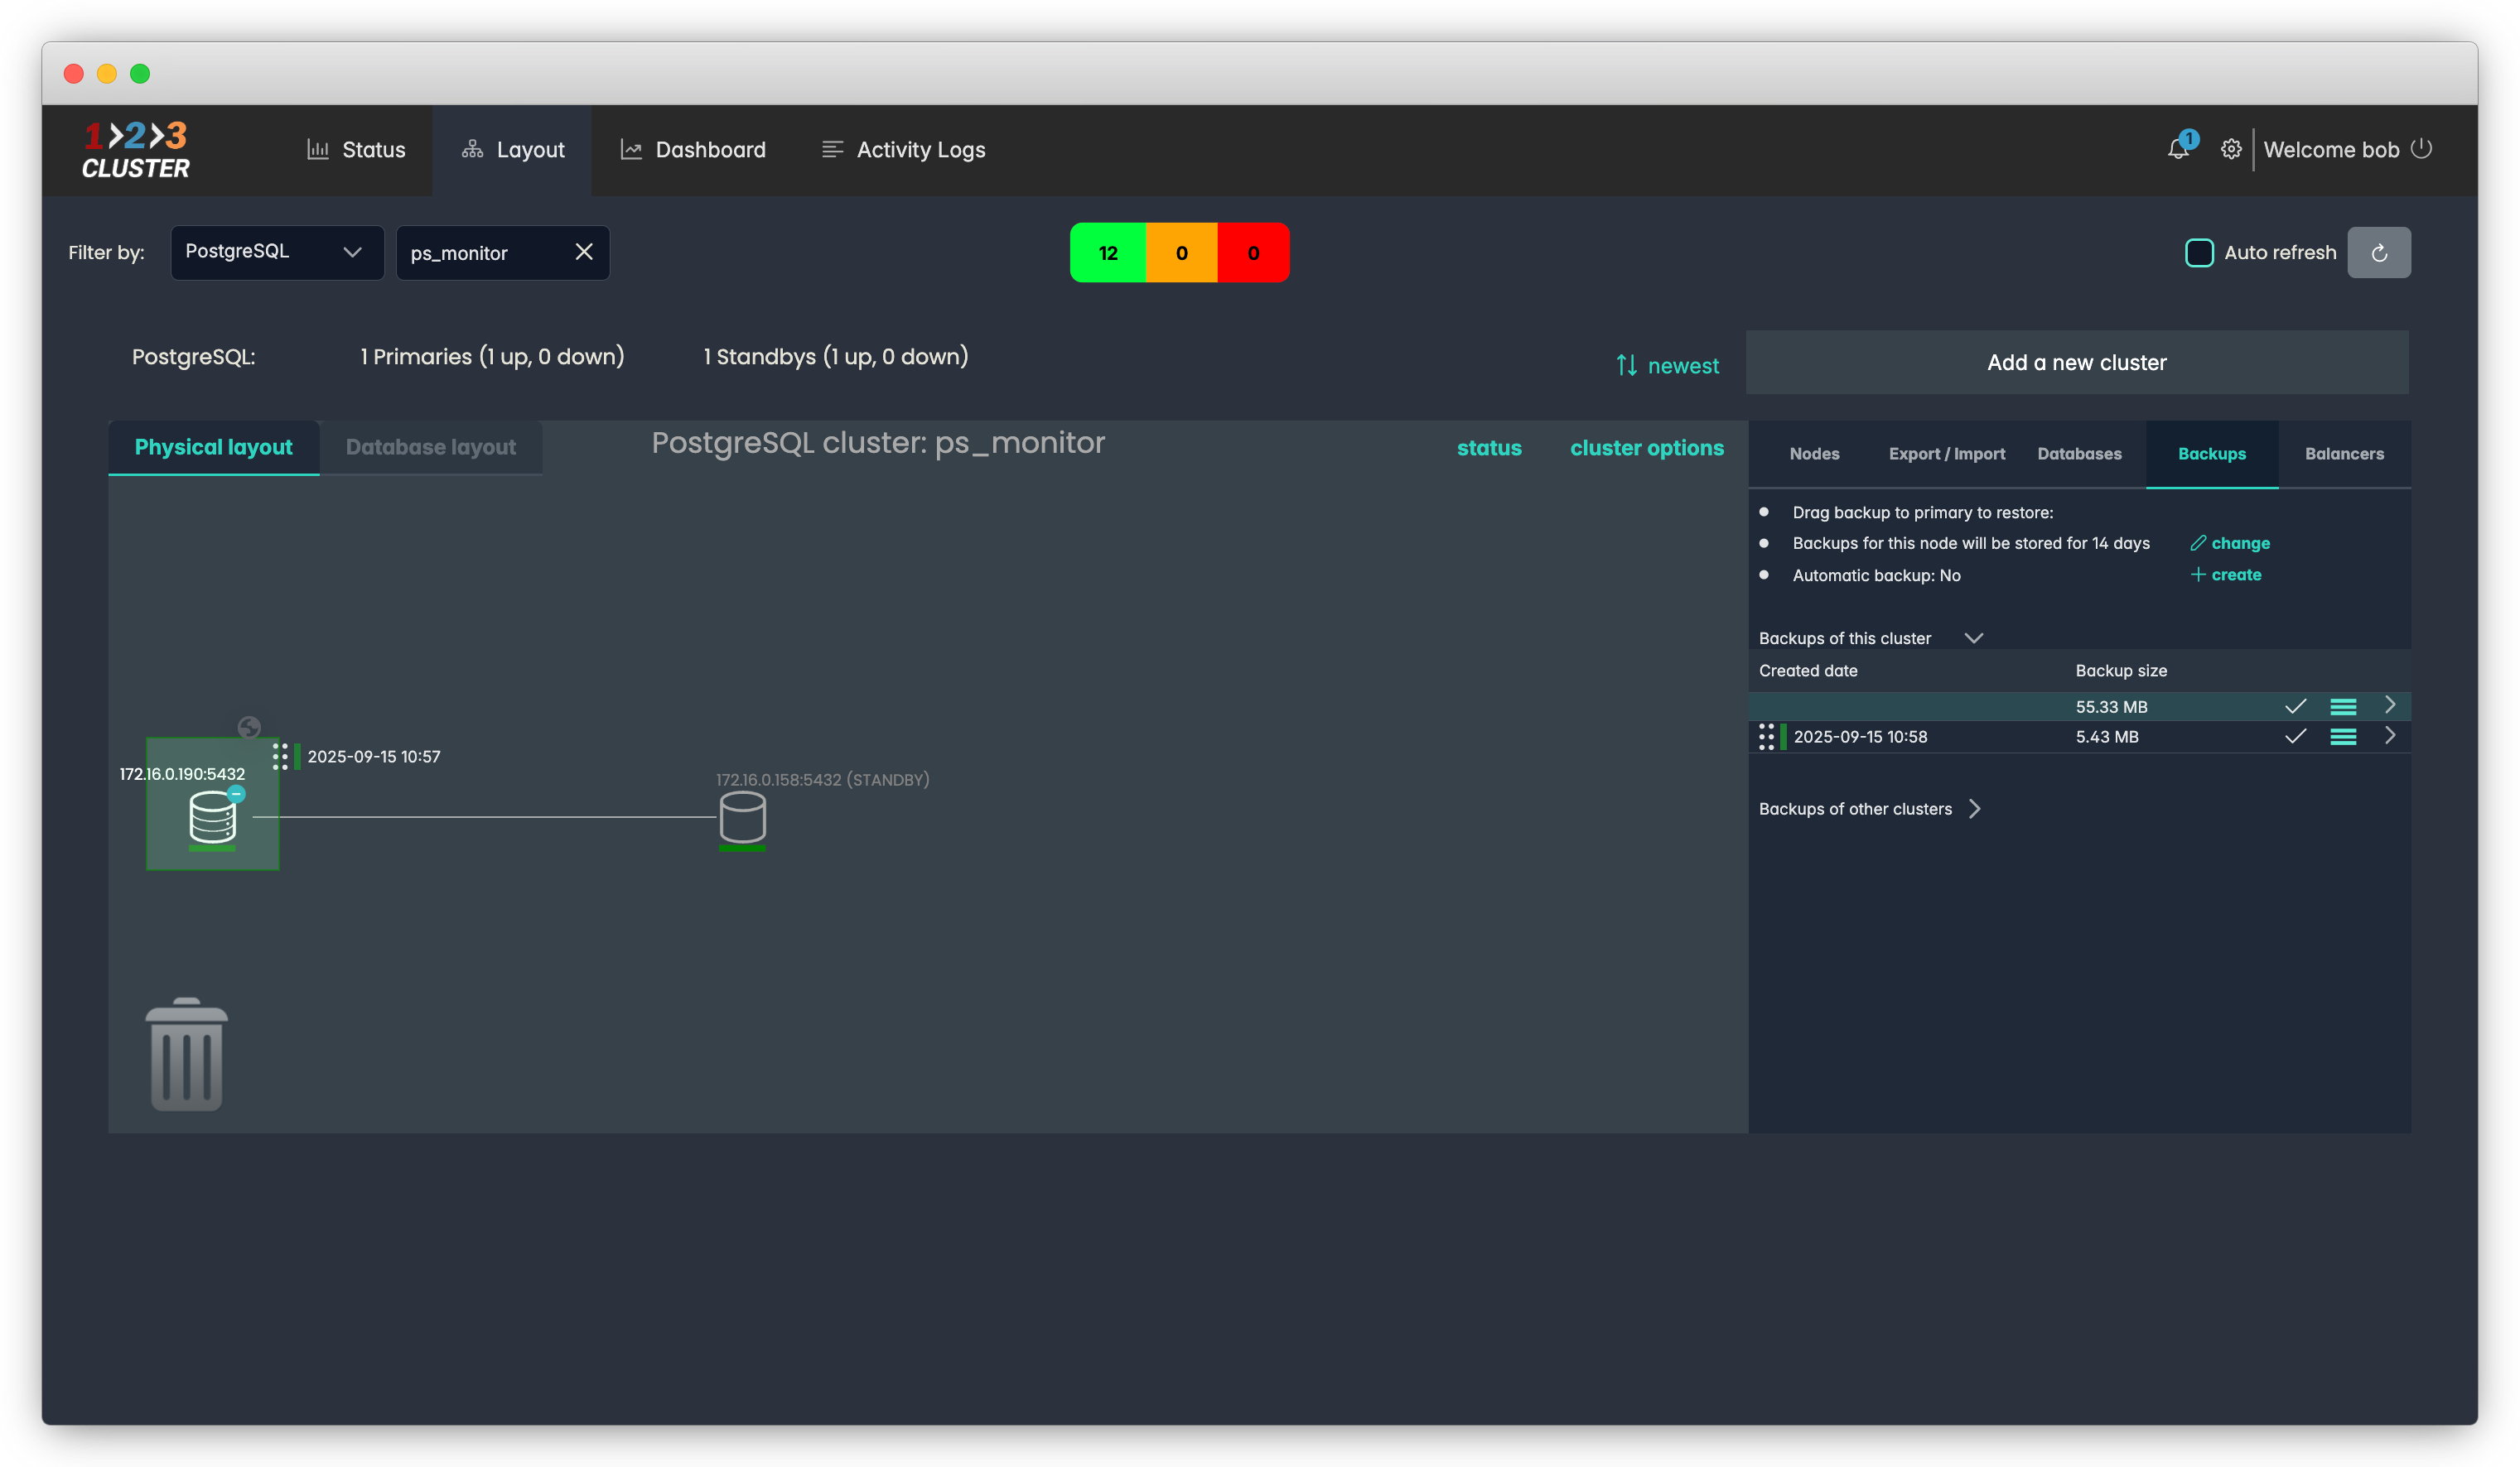This screenshot has height=1467, width=2520.
Task: Switch to the Database layout tab
Action: tap(430, 447)
